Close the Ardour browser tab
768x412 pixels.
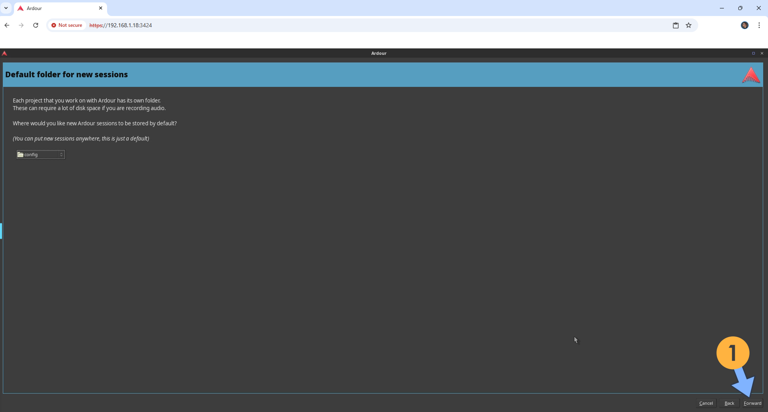[x=101, y=8]
